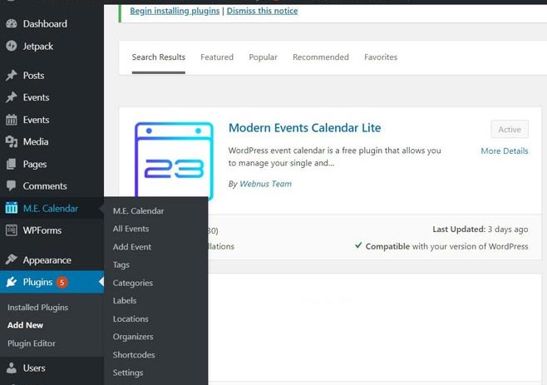Switch to the Featured tab
Image resolution: width=547 pixels, height=385 pixels.
(x=217, y=57)
